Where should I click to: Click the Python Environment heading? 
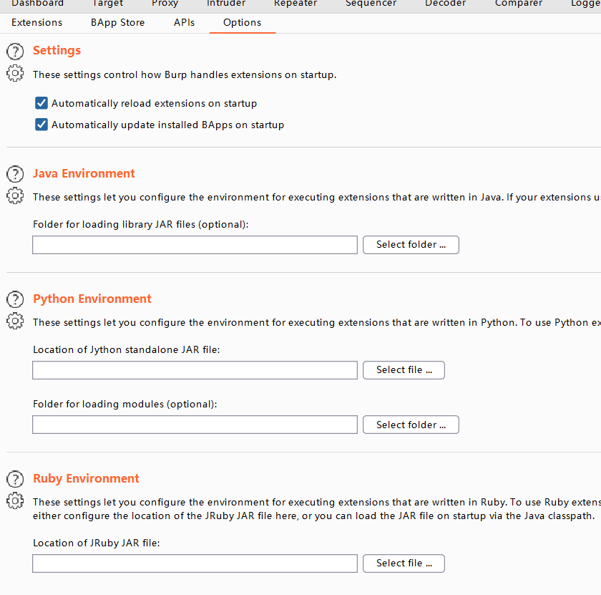click(x=92, y=299)
